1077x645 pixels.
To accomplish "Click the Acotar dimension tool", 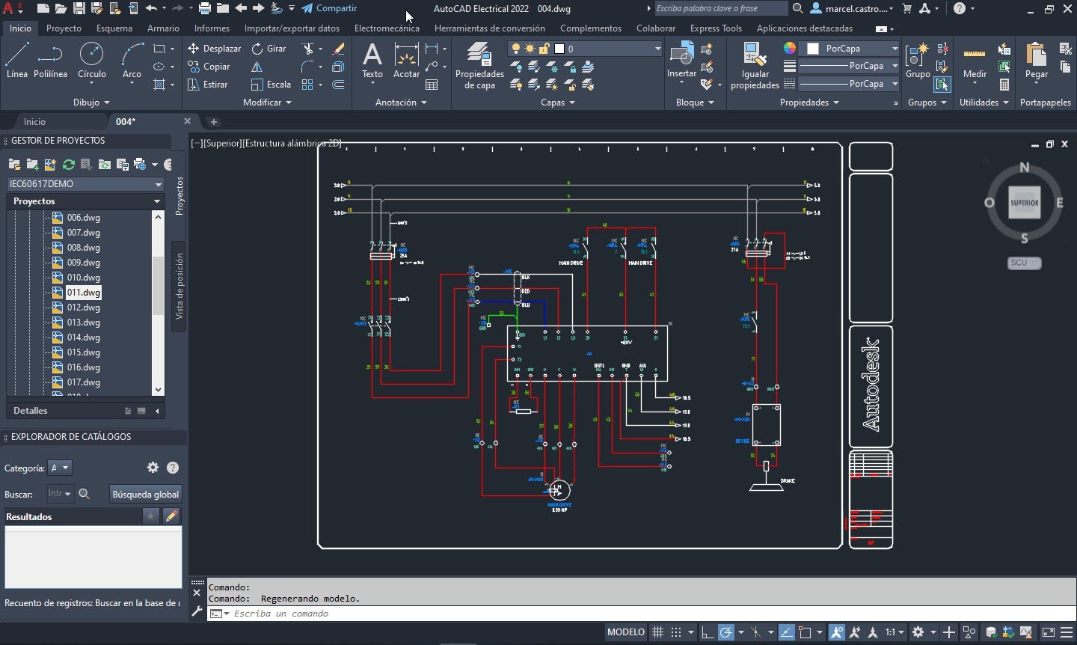I will click(x=406, y=60).
